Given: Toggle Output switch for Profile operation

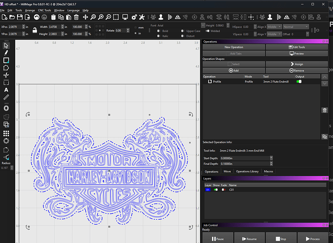Looking at the screenshot, I should pyautogui.click(x=299, y=82).
